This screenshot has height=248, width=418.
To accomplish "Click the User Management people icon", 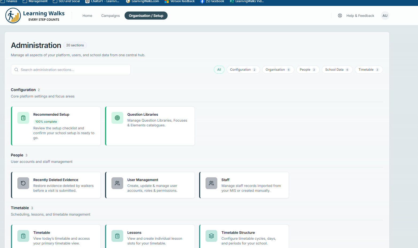I will [117, 183].
